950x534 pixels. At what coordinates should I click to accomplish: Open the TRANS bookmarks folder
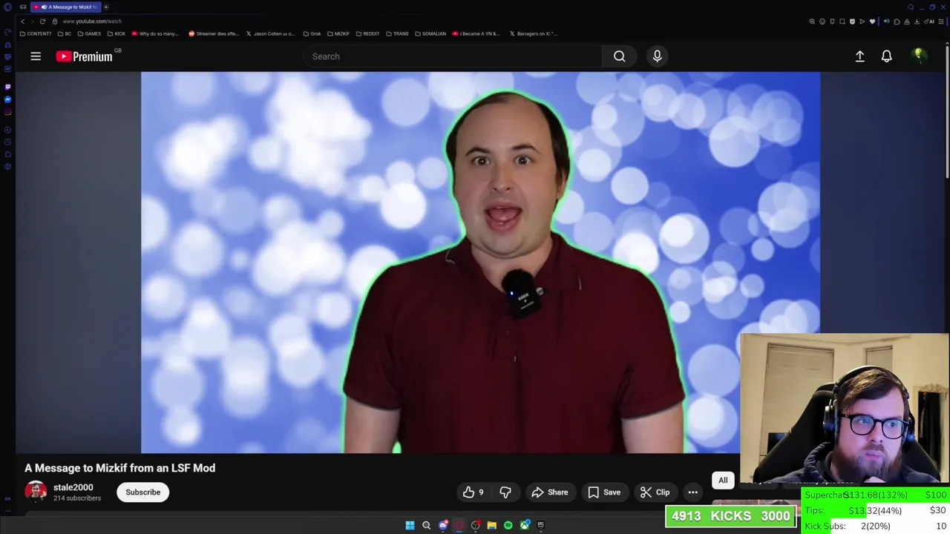[x=397, y=33]
